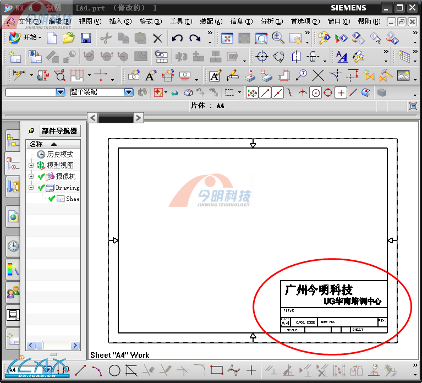Click the Cut scissors icon

click(106, 38)
